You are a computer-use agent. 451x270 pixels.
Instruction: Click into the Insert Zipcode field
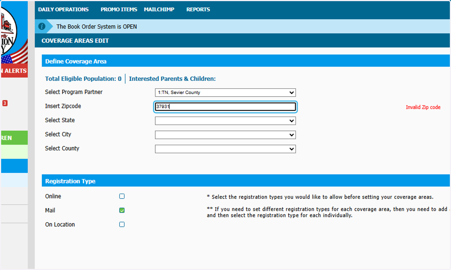pyautogui.click(x=225, y=107)
